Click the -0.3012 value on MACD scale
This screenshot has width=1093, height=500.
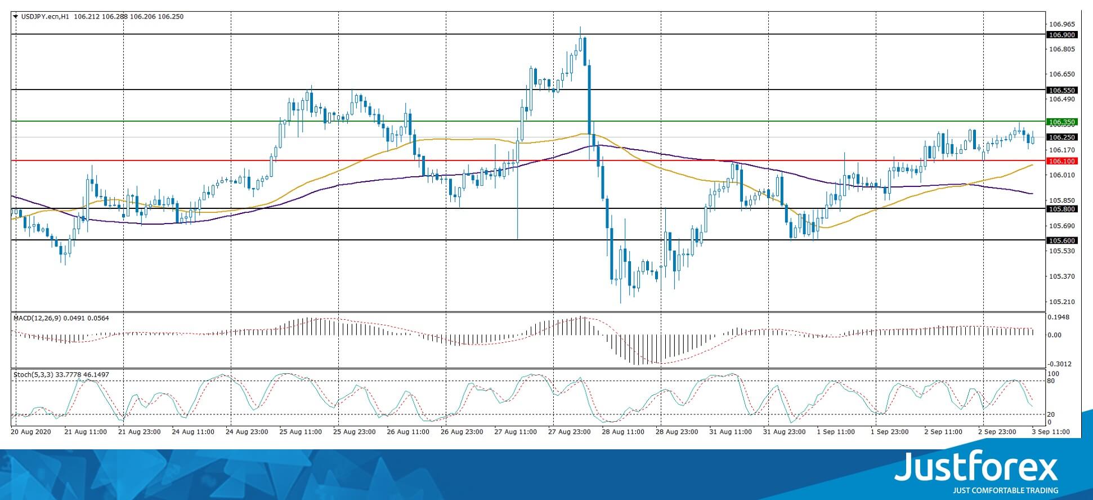1059,364
